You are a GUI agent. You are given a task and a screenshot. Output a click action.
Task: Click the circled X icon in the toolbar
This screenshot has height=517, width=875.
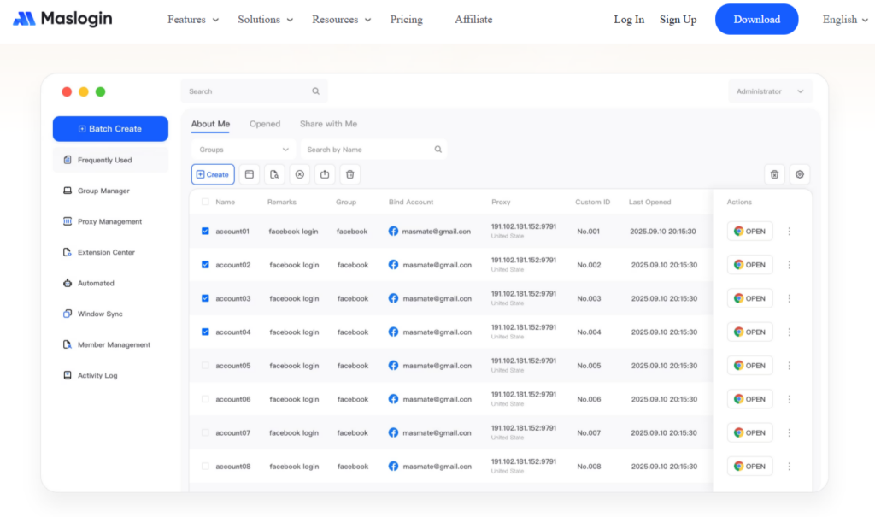pyautogui.click(x=300, y=174)
